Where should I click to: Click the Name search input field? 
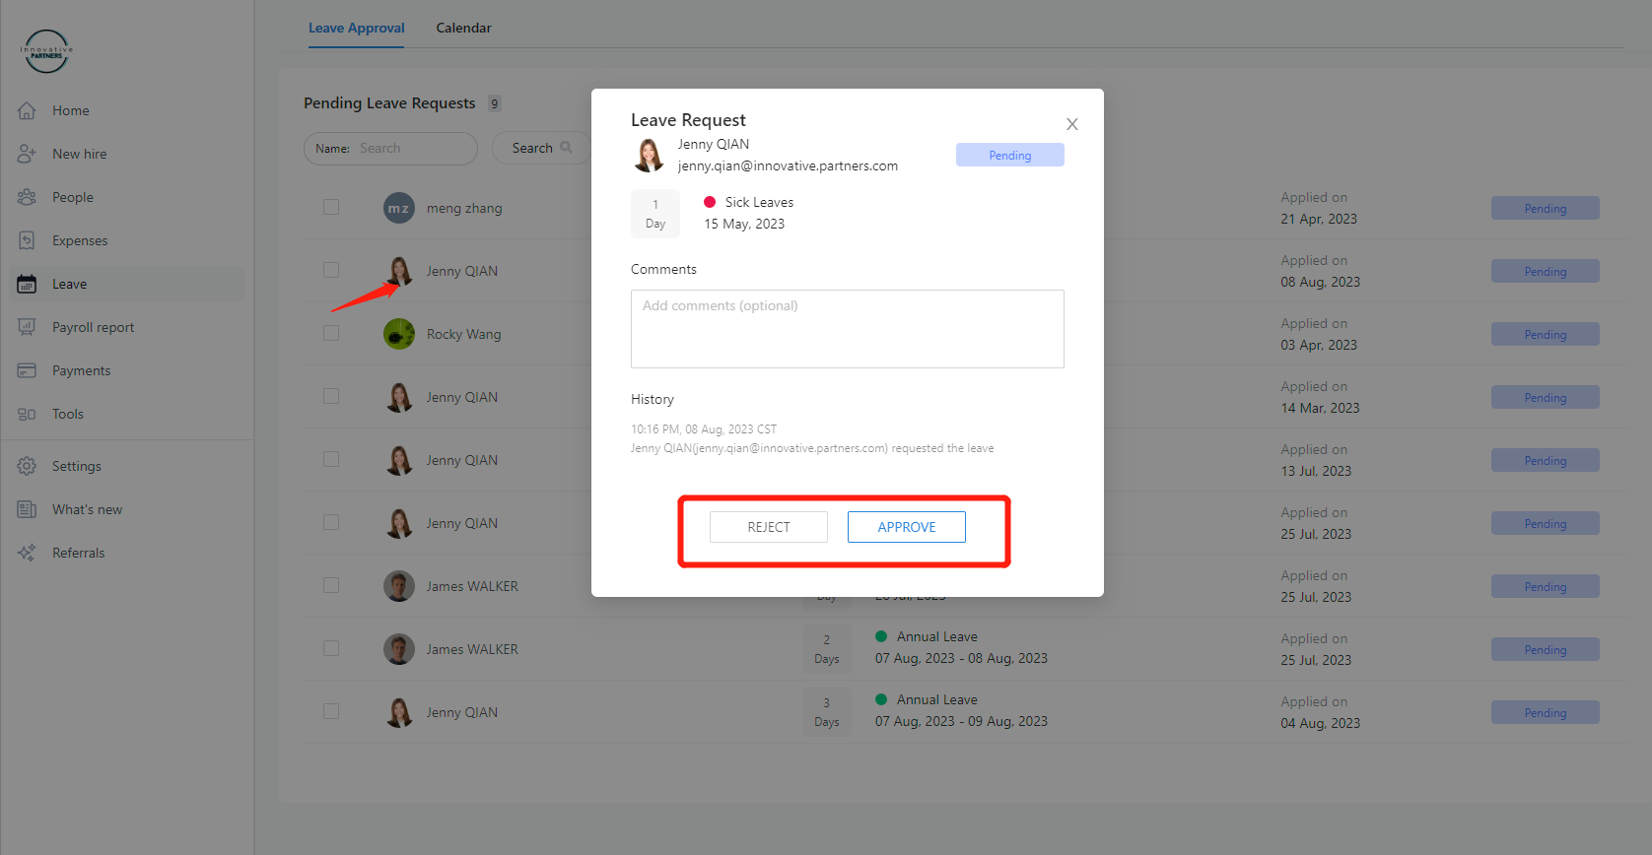(412, 149)
